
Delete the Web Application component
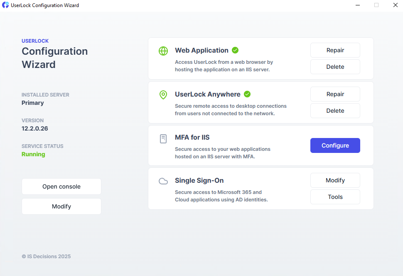pyautogui.click(x=335, y=67)
